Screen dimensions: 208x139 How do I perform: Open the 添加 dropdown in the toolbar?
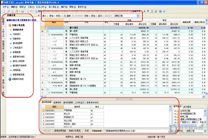52,16
